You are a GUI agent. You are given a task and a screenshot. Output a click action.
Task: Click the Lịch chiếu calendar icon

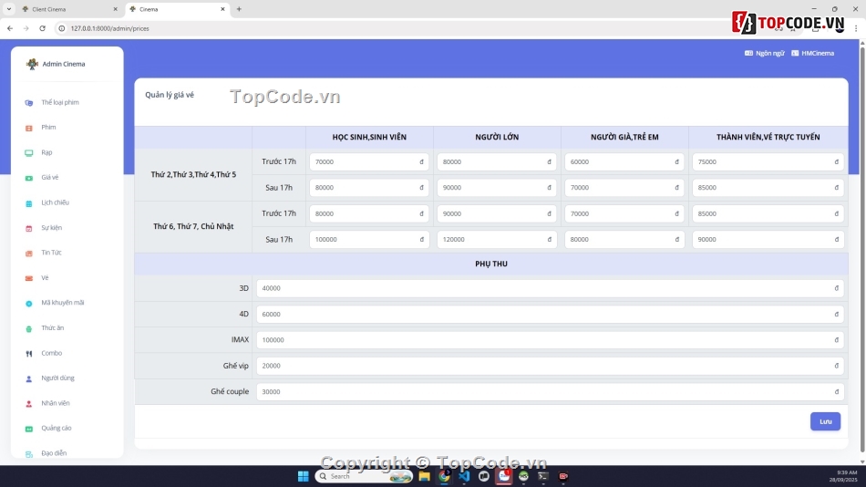[29, 203]
